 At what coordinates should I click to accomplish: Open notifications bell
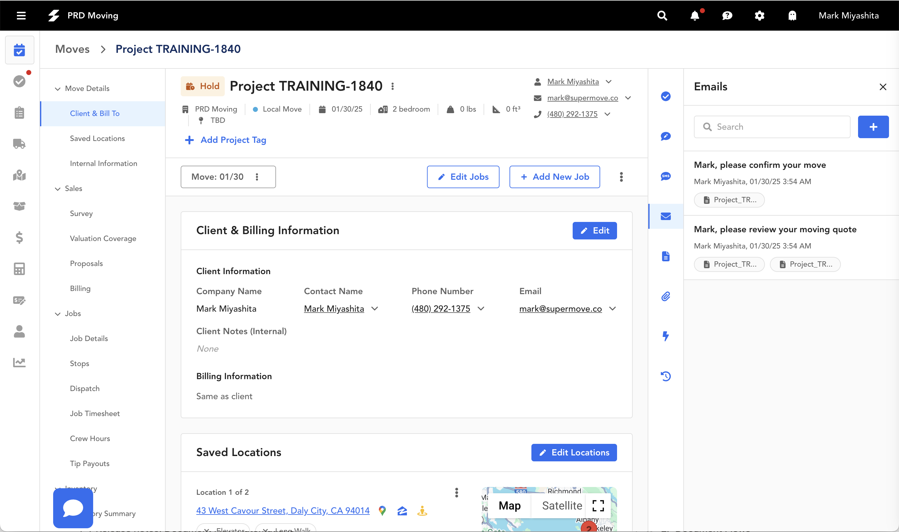(695, 15)
